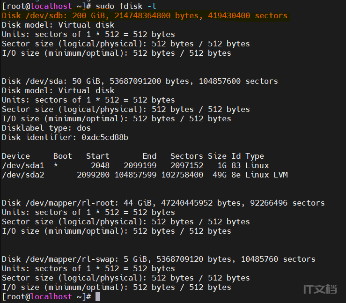This screenshot has height=303, width=346.
Task: Click the /dev/mapper/rl-root disk line
Action: (x=163, y=203)
